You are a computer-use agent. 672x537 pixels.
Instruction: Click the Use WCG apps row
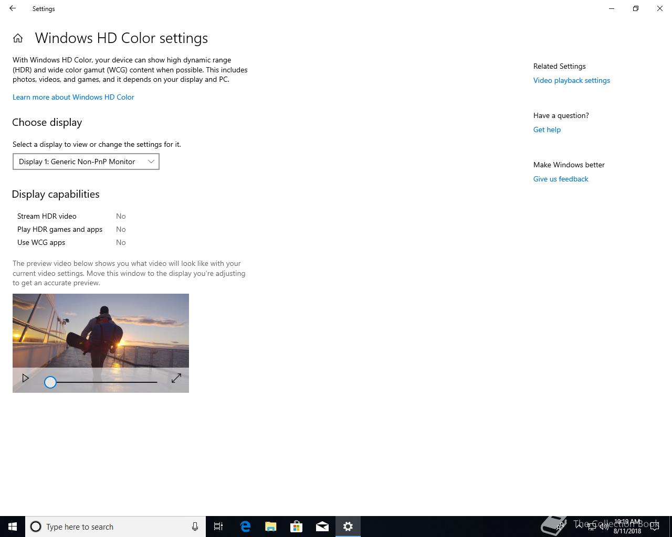coord(71,242)
